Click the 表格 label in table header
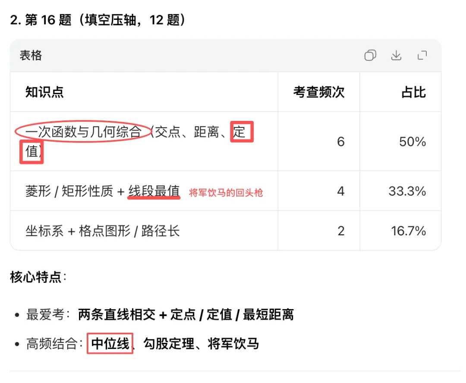Screen dimensions: 466x383 (x=31, y=55)
